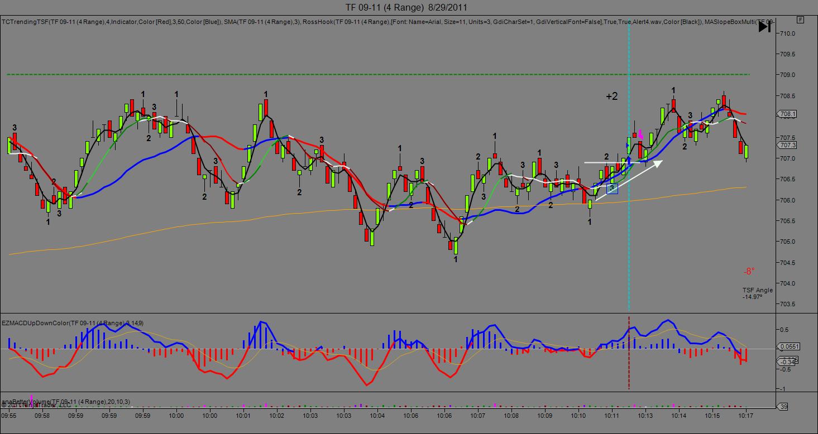Click the 10:04 time axis label
The width and height of the screenshot is (818, 434).
click(377, 416)
